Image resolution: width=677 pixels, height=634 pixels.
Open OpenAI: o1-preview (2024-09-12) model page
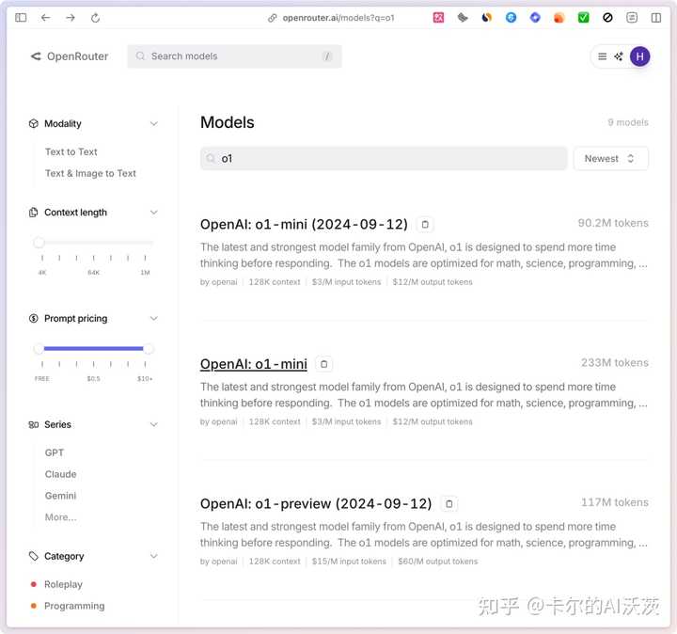pos(316,503)
